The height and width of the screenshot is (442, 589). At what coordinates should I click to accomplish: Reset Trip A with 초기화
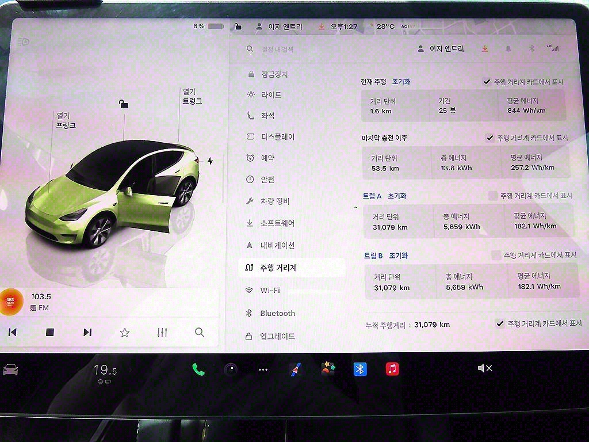397,196
